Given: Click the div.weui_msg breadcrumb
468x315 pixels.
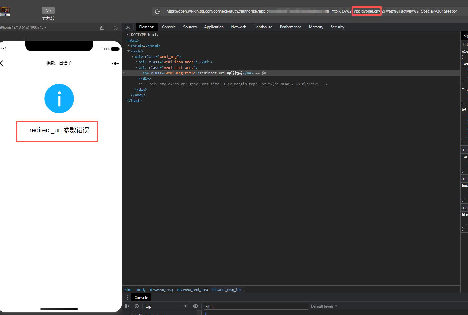Looking at the screenshot, I should pos(161,290).
